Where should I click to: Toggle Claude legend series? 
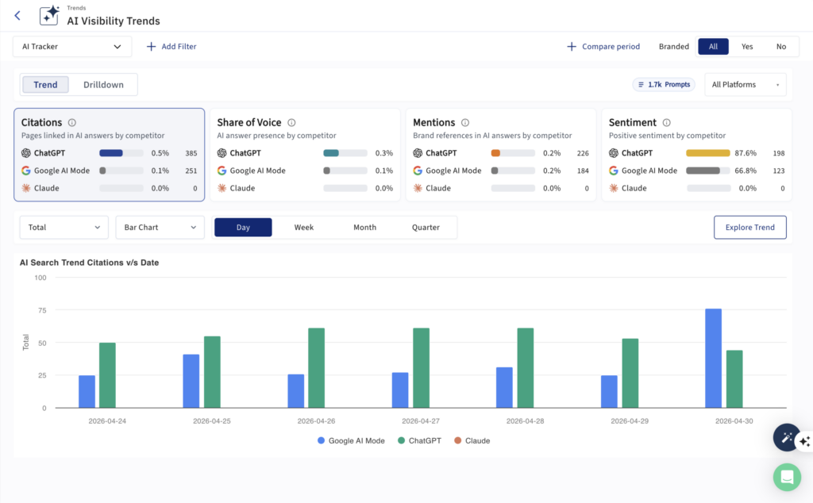point(472,441)
